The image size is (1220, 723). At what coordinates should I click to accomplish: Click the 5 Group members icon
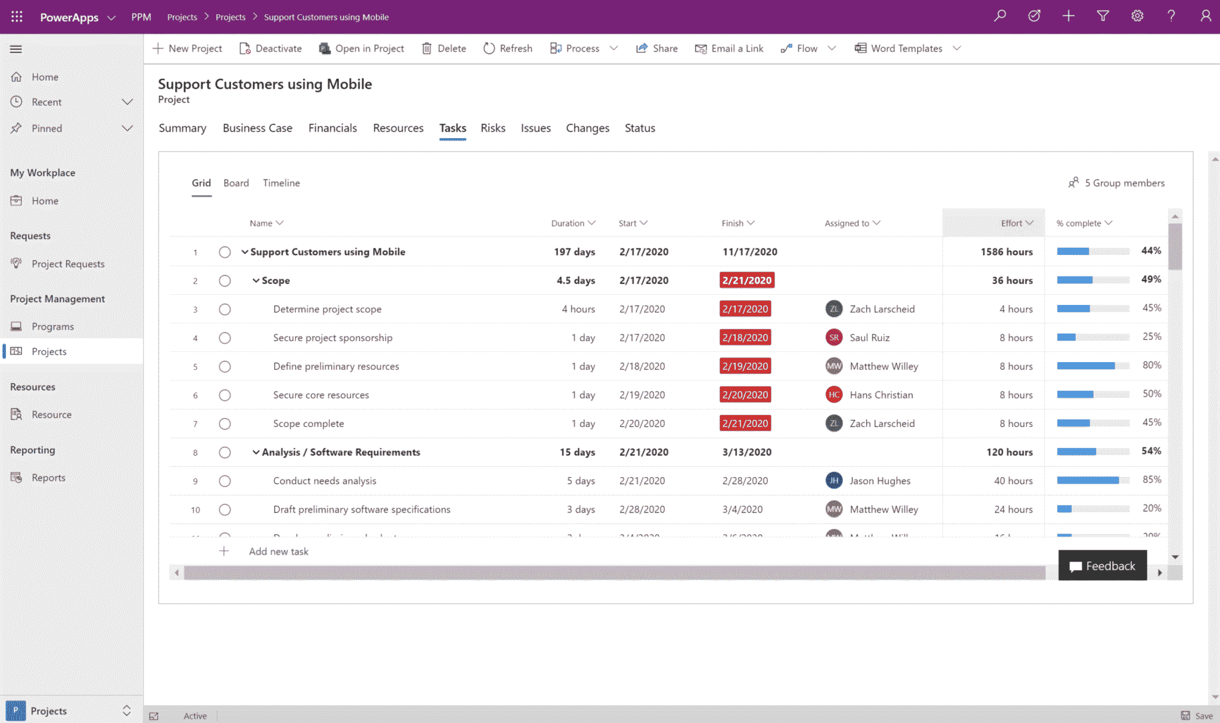pyautogui.click(x=1075, y=183)
